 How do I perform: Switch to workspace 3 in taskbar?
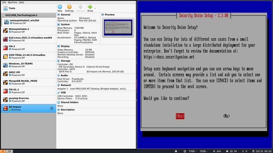3,151
